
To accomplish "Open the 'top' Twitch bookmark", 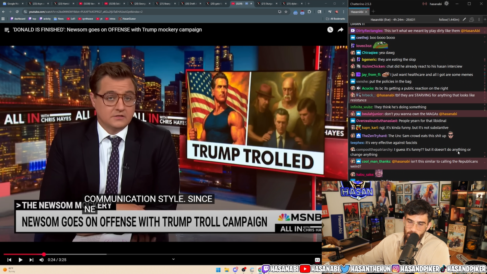I will [33, 19].
